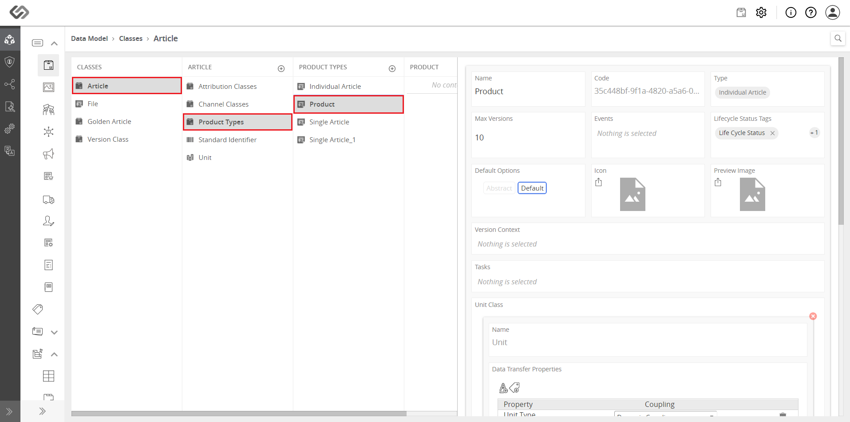Click the search magnifier icon
This screenshot has width=850, height=422.
[x=838, y=38]
